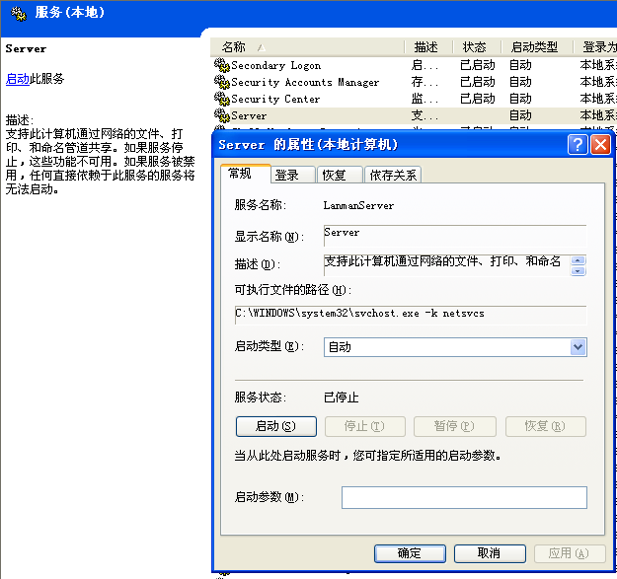This screenshot has width=617, height=579.
Task: Click the 启动参数 input field
Action: [x=464, y=497]
